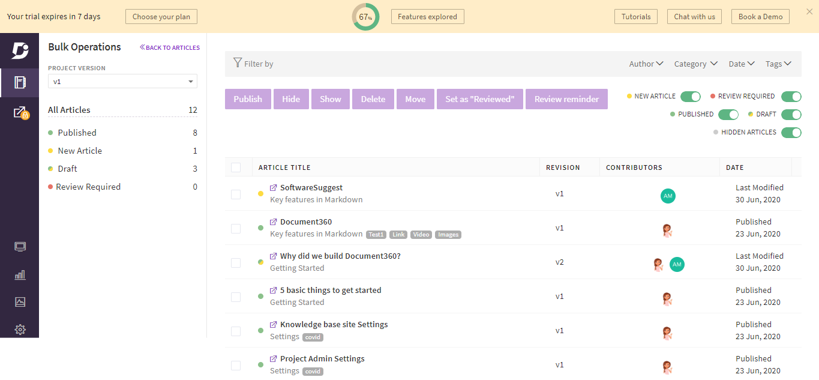The image size is (819, 380).
Task: Click AM avatar in Why did we build row
Action: 677,264
